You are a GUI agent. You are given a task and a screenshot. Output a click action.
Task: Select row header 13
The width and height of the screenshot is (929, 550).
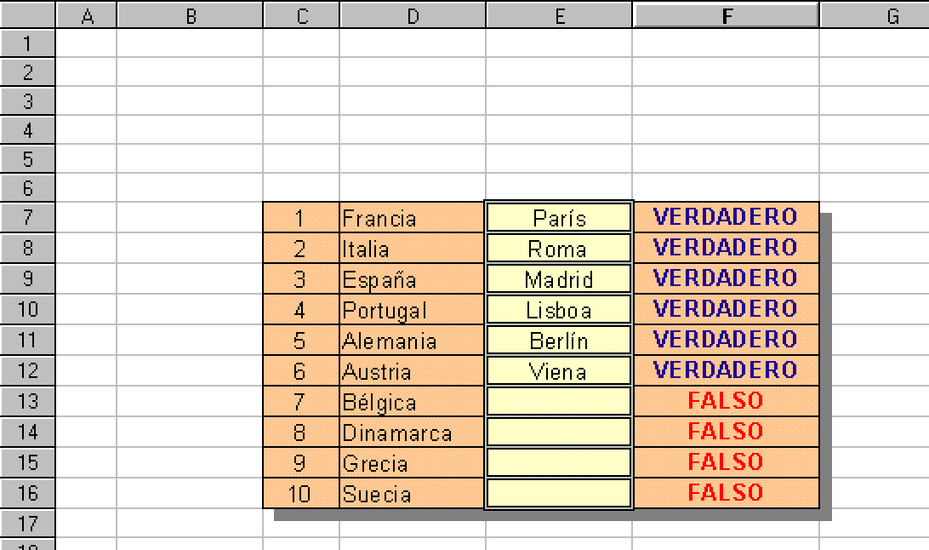tap(28, 401)
